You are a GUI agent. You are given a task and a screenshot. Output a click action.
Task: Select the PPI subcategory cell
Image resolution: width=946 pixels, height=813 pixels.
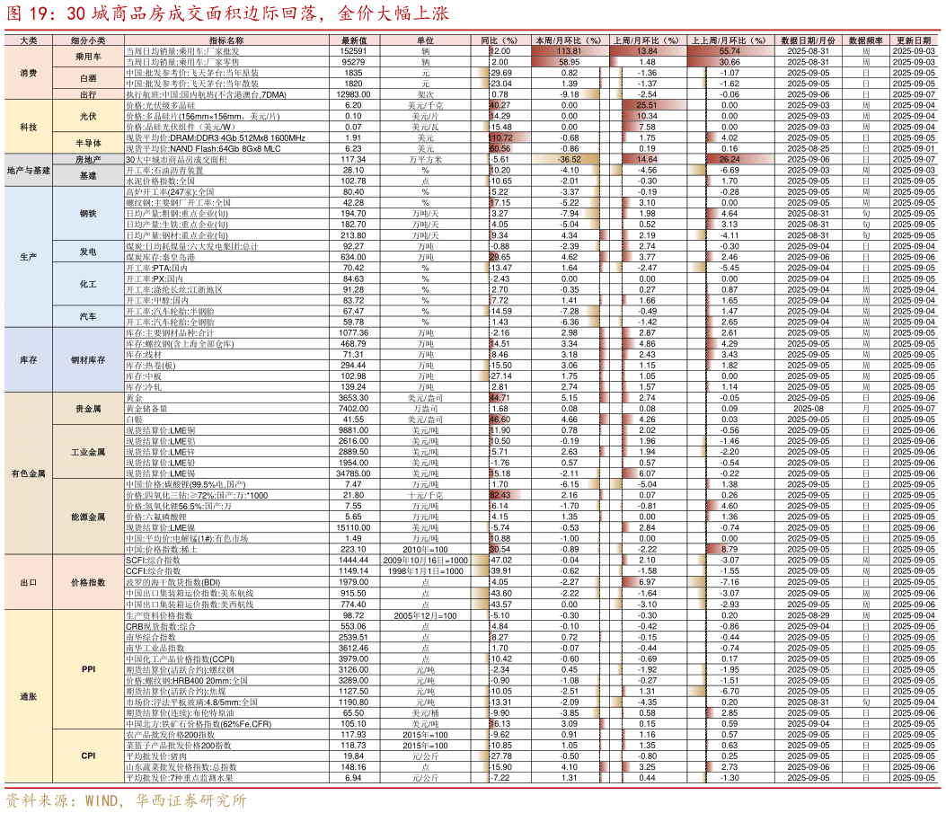(88, 669)
